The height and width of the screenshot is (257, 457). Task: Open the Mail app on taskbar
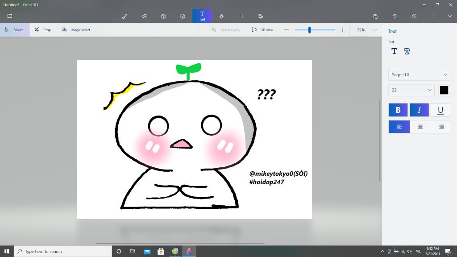click(x=147, y=251)
